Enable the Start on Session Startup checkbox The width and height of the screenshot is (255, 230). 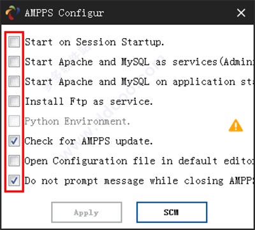point(14,42)
